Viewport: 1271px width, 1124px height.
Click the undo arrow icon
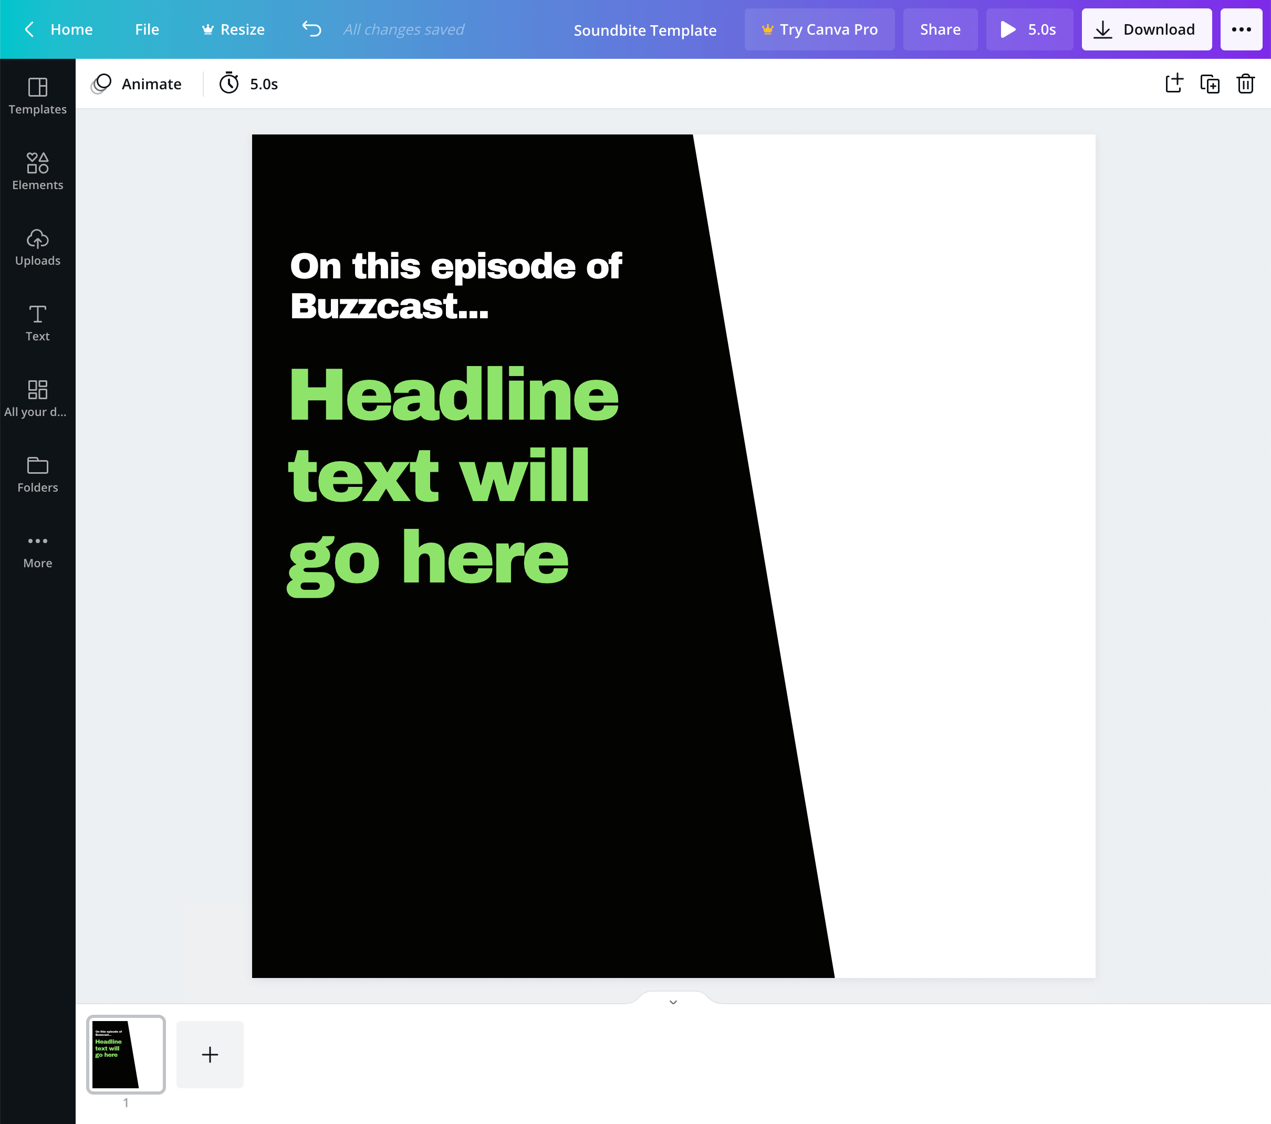click(x=311, y=29)
